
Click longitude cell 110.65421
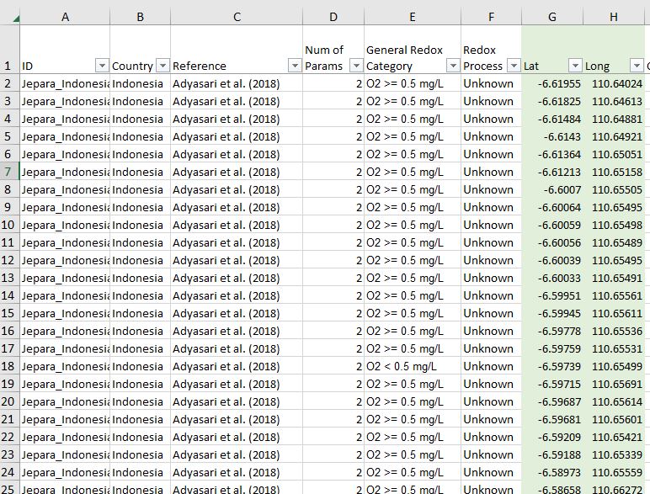[x=614, y=438]
